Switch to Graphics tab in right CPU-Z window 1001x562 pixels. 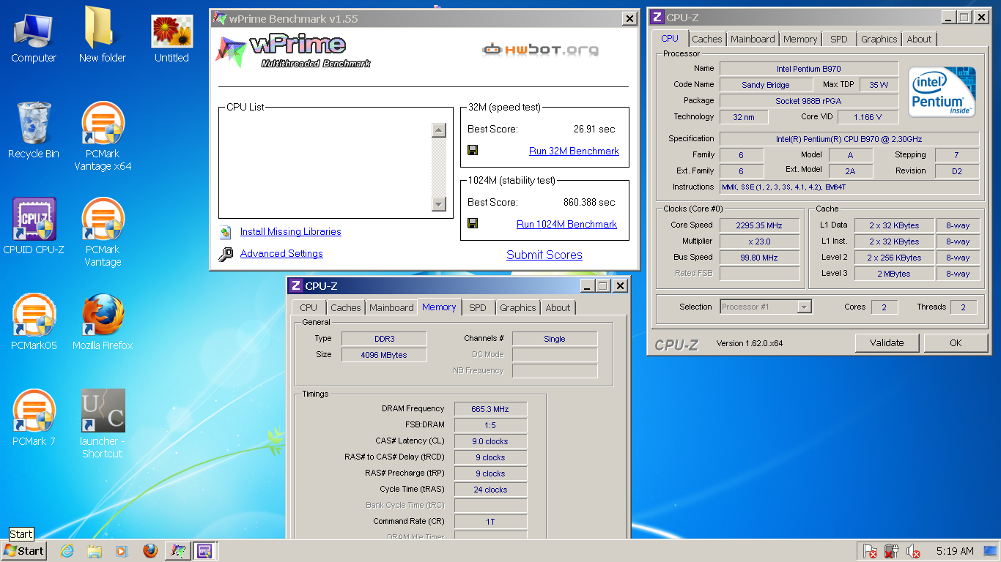879,40
